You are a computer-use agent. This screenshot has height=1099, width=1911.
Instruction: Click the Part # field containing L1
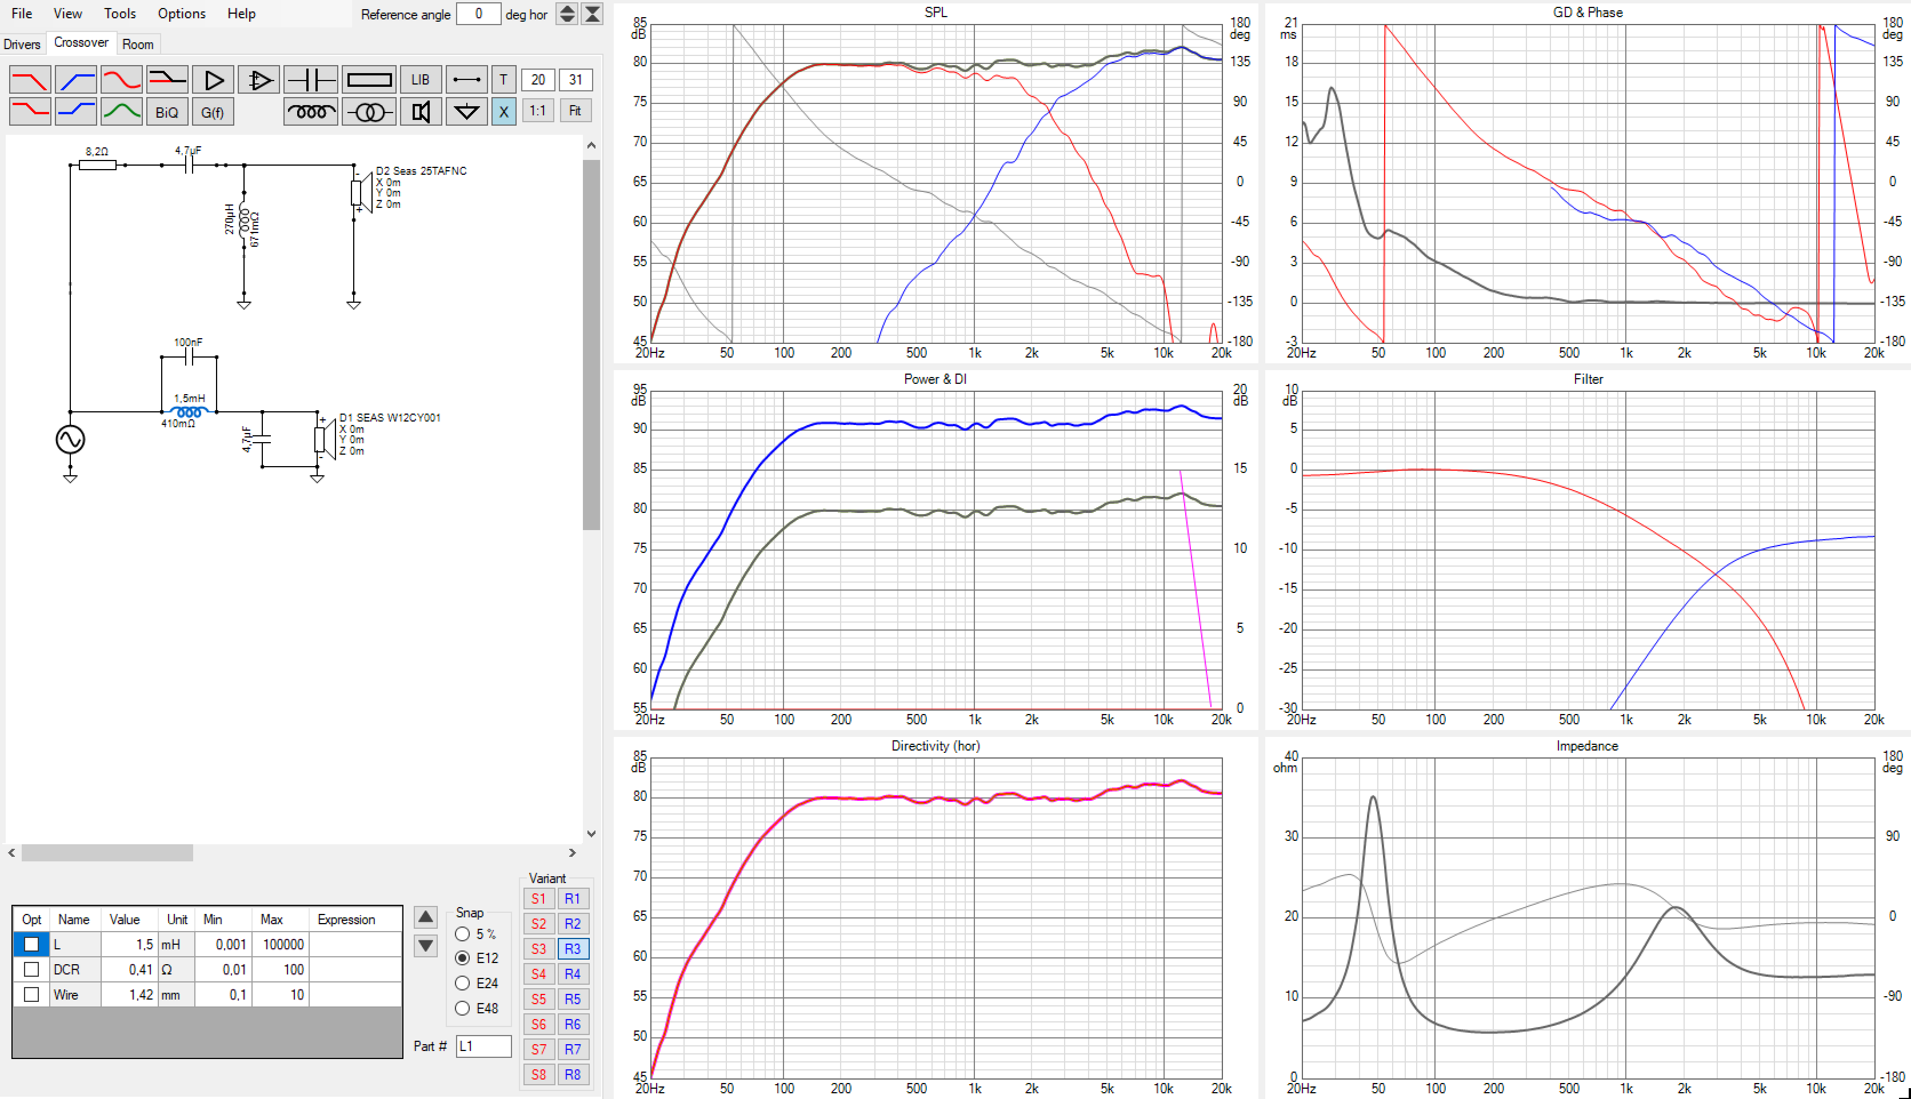pos(483,1046)
